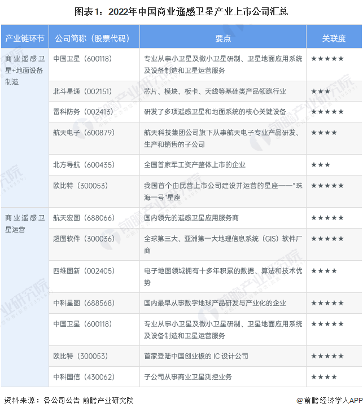Click the '芯片、模块、板卡、天线等基础类产品领跑行业' description

point(215,91)
